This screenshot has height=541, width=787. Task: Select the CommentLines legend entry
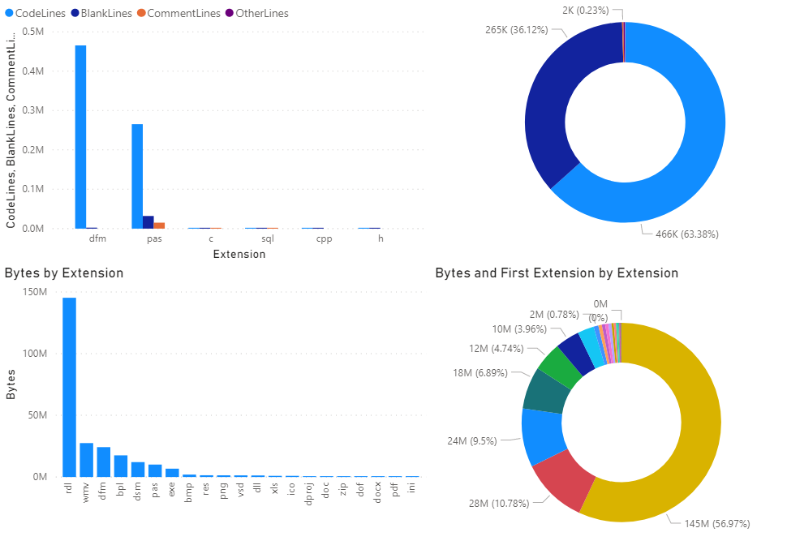(x=178, y=14)
